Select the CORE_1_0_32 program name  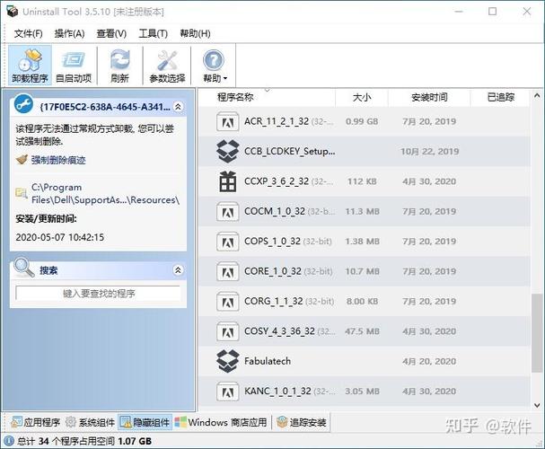coord(273,271)
